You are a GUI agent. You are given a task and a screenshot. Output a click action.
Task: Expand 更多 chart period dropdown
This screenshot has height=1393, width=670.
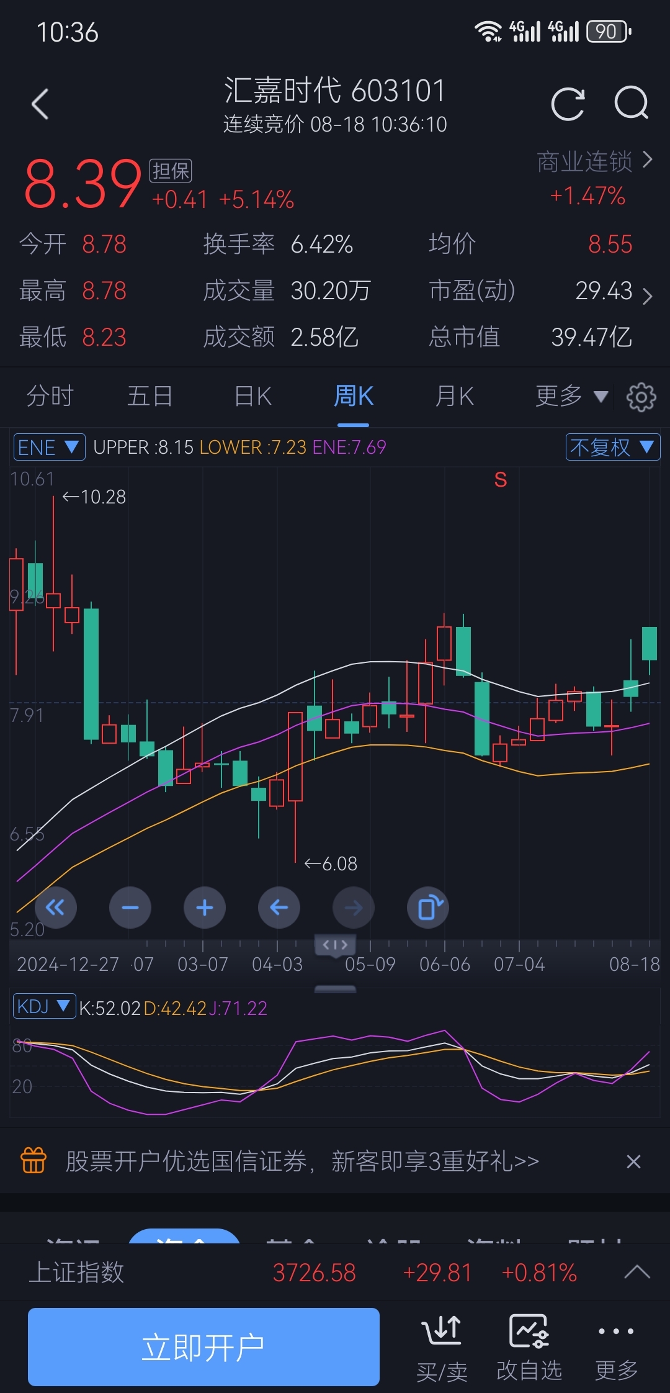coord(572,396)
